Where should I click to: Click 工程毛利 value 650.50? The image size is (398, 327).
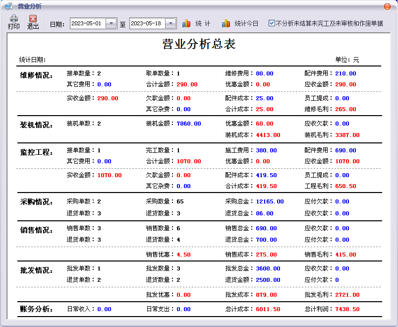345,186
